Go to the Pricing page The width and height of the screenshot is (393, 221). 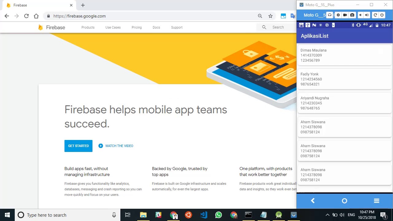(x=137, y=27)
